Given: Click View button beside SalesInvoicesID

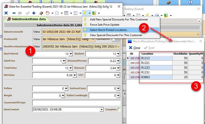Looking at the screenshot, I should pos(37,32).
